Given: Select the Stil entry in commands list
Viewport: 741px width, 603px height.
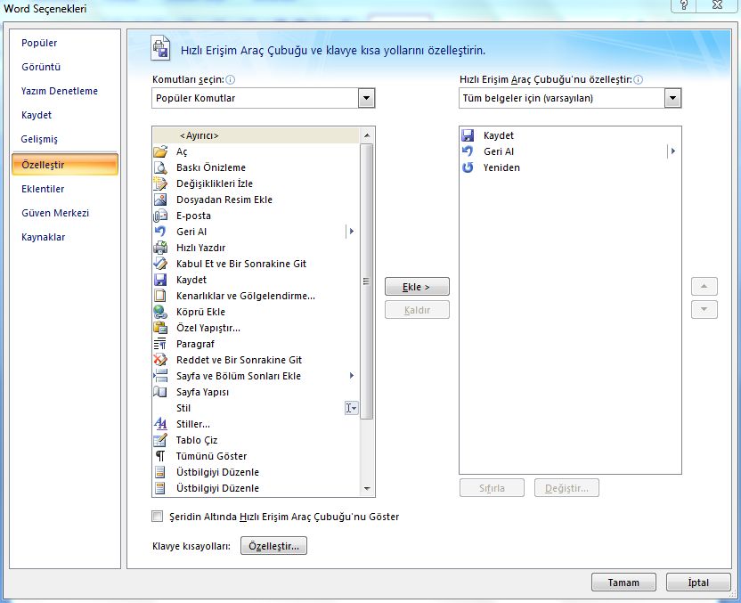Looking at the screenshot, I should coord(256,408).
